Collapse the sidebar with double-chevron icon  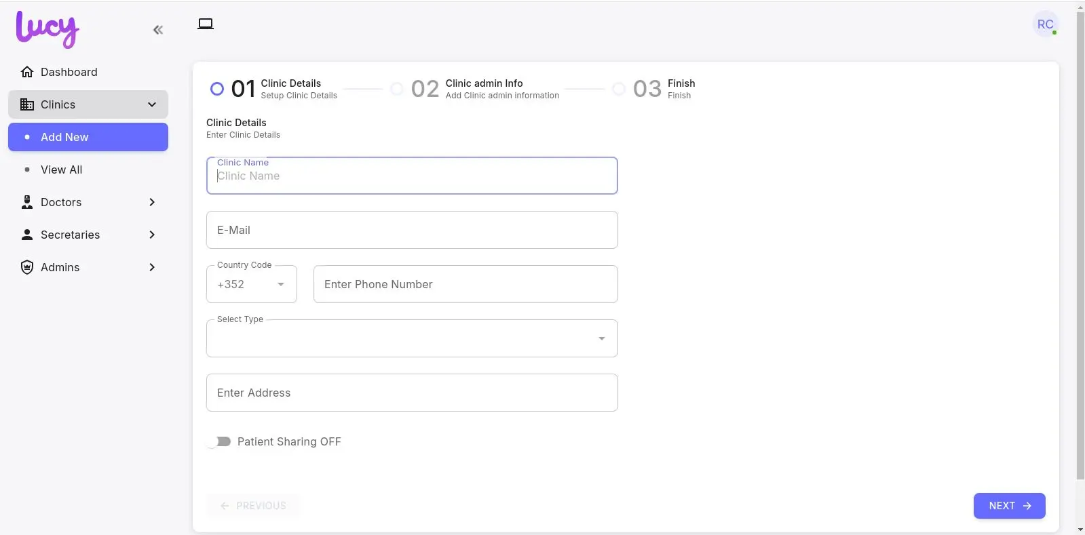click(x=158, y=30)
